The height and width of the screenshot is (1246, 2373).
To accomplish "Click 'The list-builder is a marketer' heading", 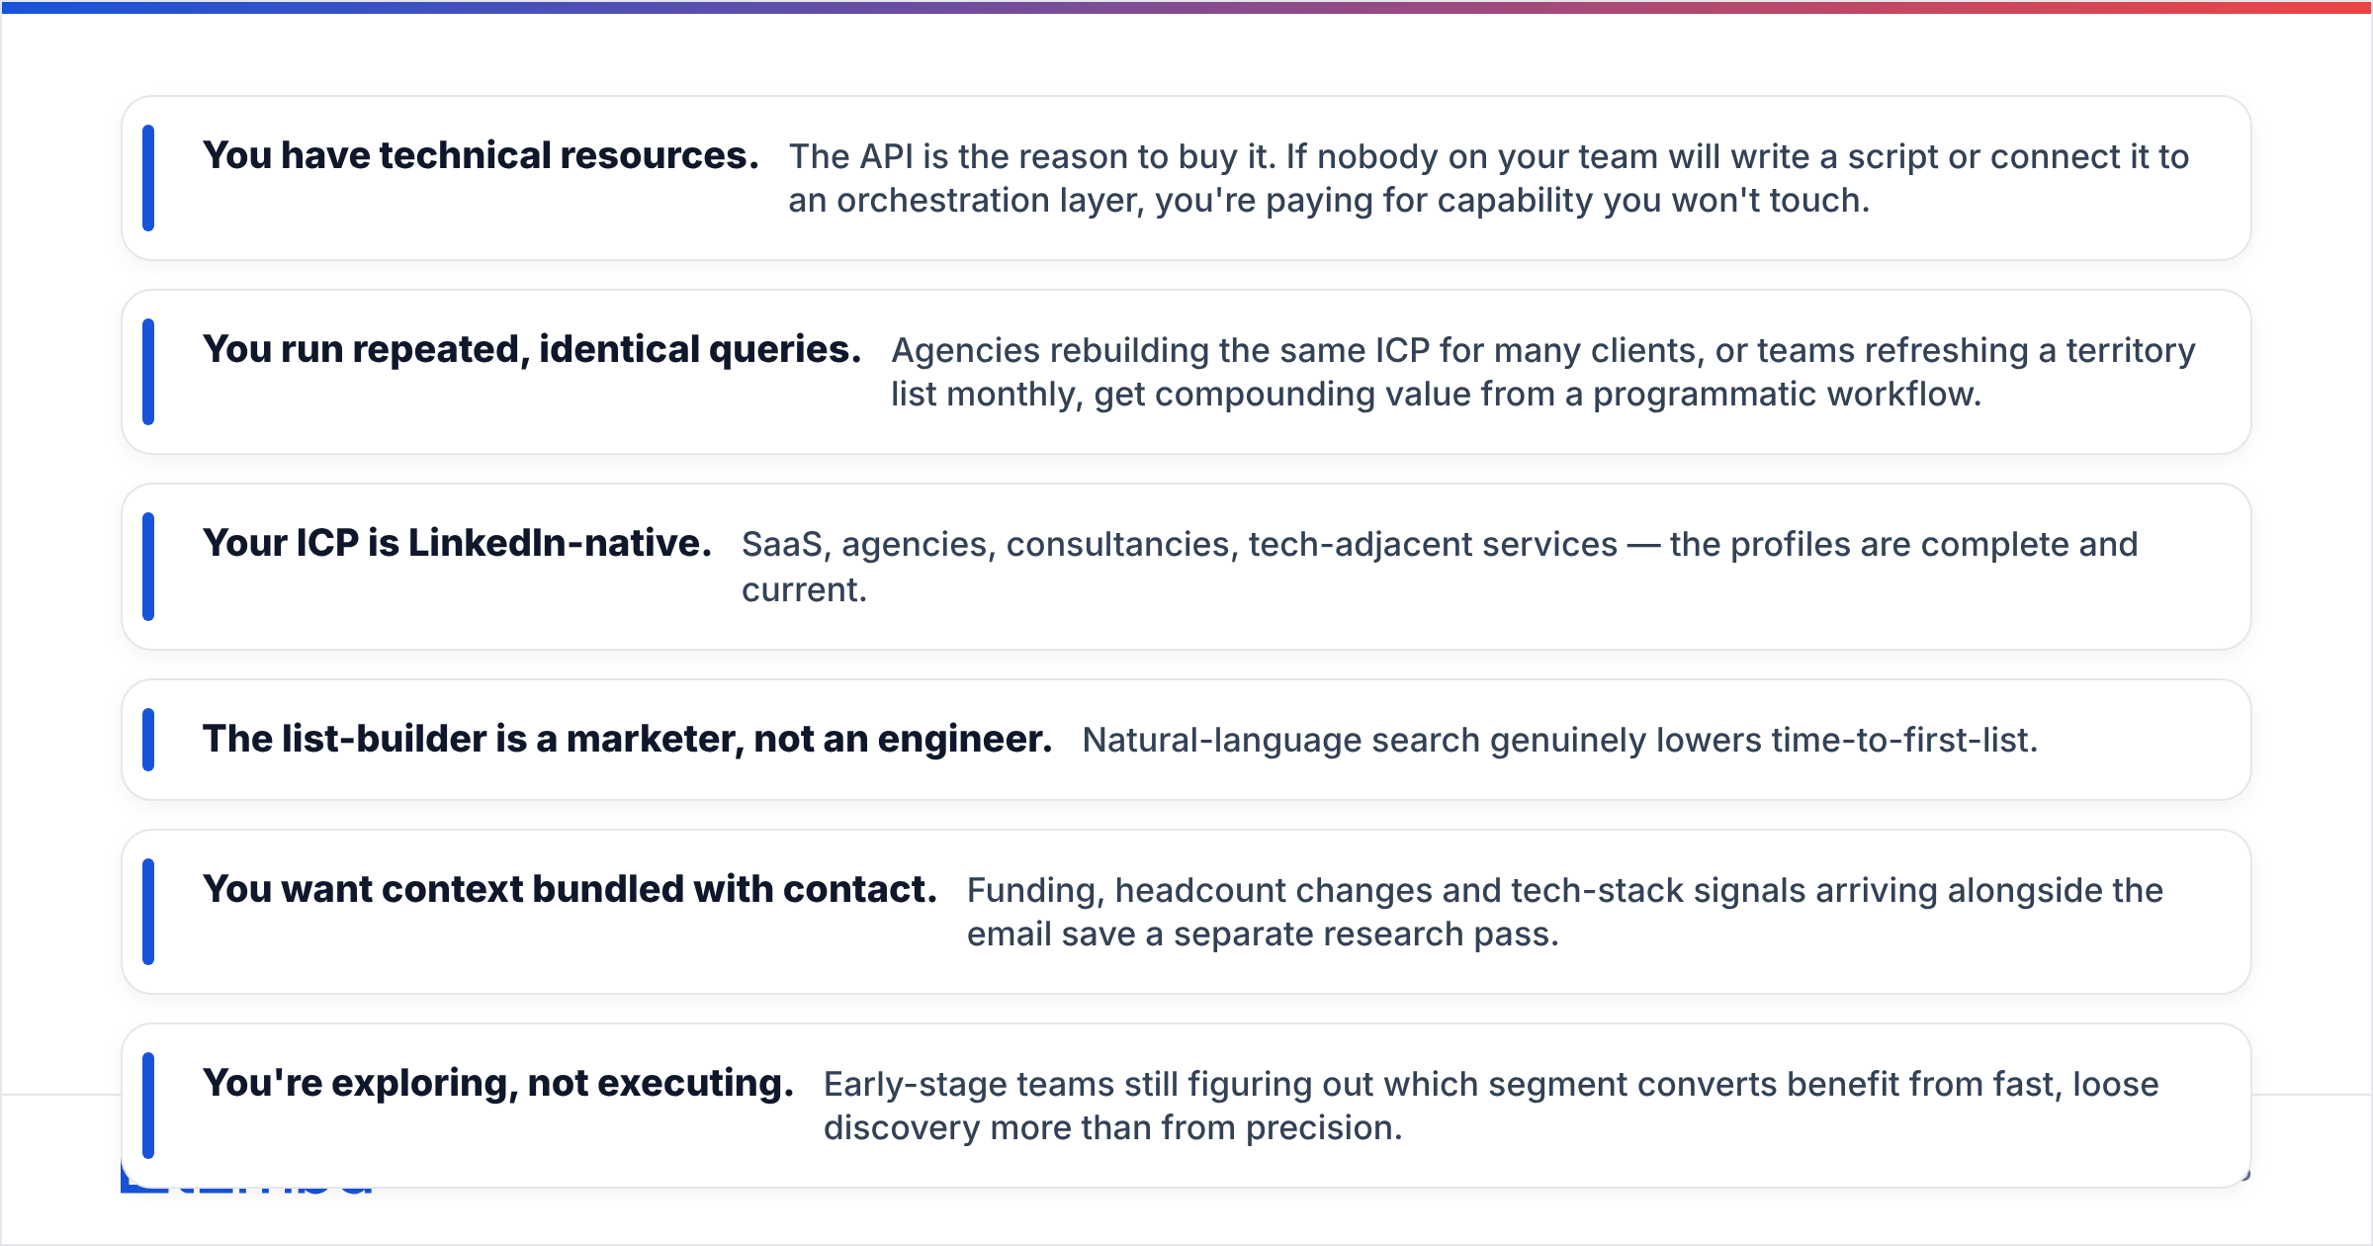I will pos(627,739).
